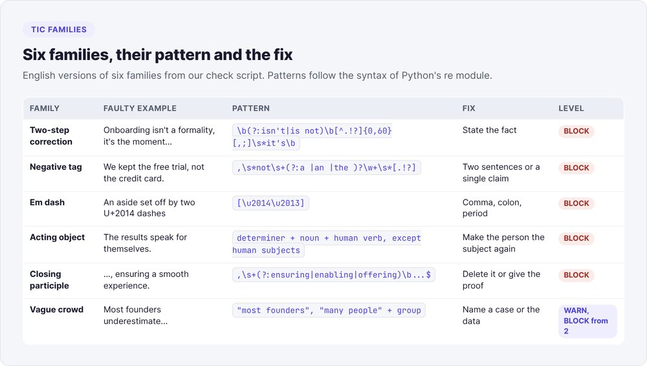
Task: Click the [\u2014\u2013] pattern code
Action: pyautogui.click(x=270, y=203)
